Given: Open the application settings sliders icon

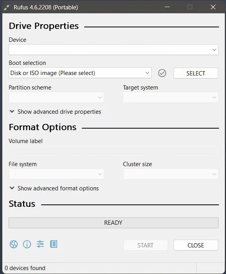Looking at the screenshot, I should coord(40,244).
